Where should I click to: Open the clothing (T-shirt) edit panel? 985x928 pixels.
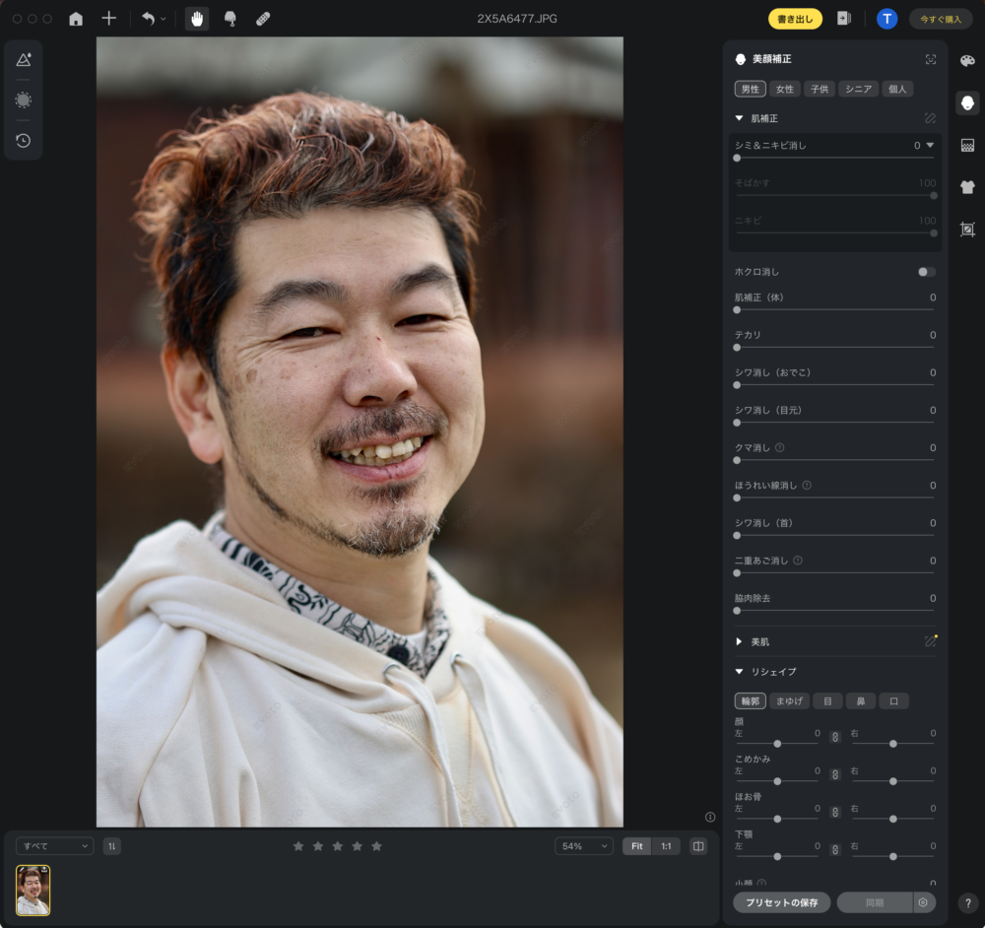coord(967,187)
